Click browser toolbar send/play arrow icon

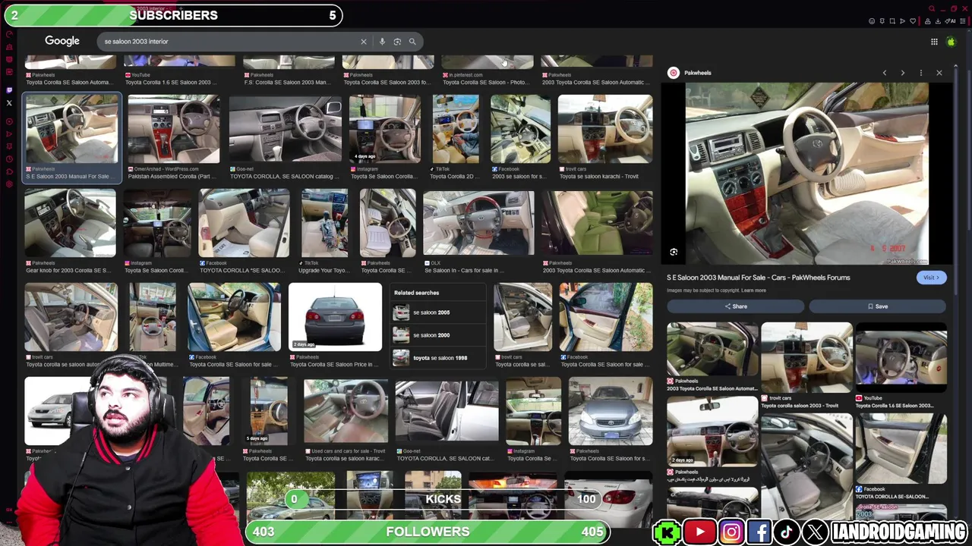(x=902, y=21)
